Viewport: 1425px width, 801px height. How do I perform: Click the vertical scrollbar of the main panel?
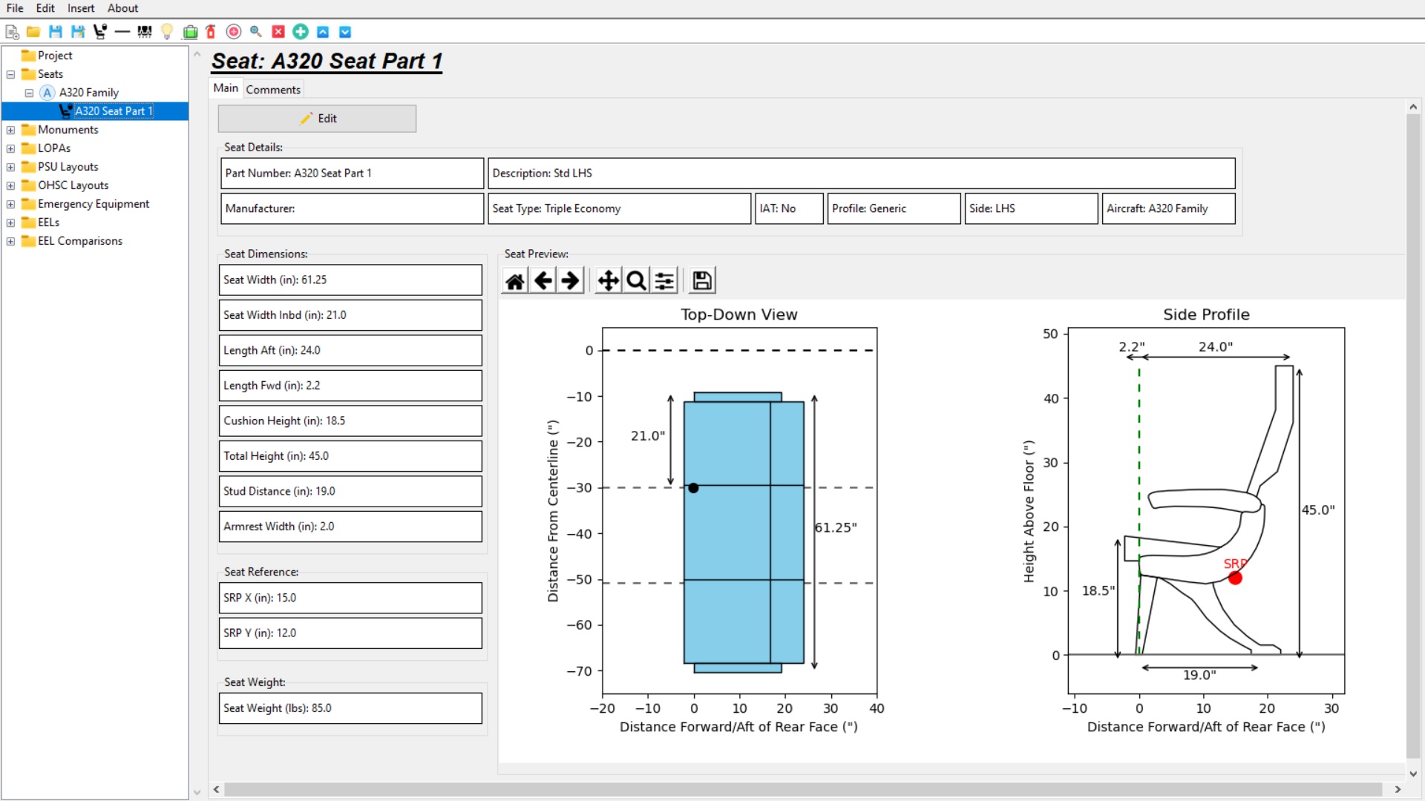coord(1413,438)
